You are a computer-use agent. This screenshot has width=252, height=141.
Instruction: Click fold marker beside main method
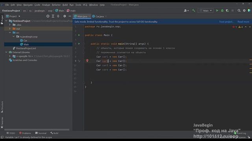click(x=84, y=44)
